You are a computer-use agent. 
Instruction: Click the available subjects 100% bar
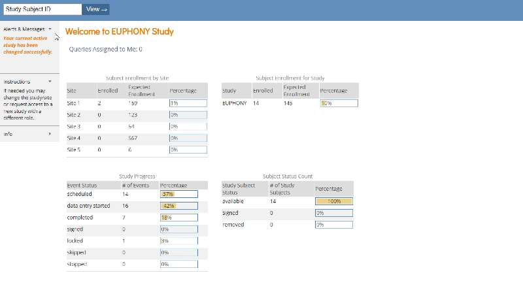(x=333, y=201)
